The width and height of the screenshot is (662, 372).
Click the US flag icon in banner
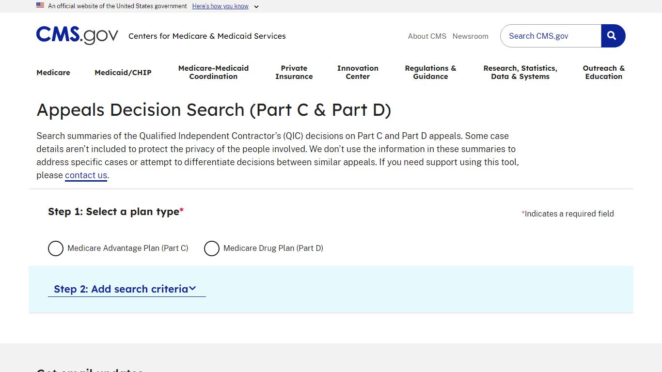(x=40, y=6)
